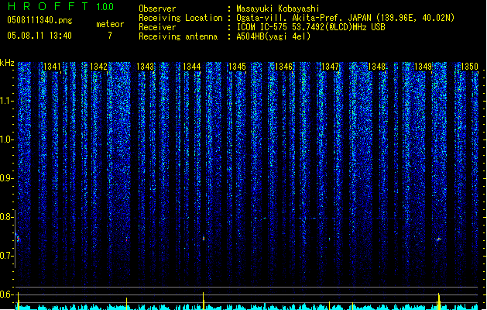Click the Receiver label

point(157,27)
